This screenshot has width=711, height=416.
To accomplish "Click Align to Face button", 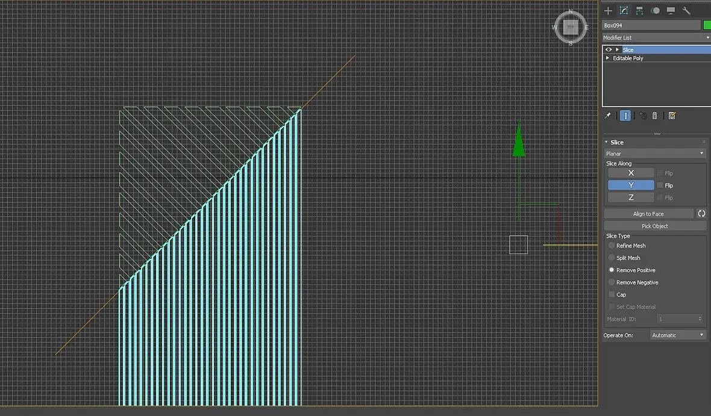I will 648,214.
